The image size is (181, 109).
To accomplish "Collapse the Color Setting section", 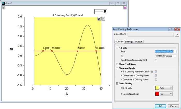I will point(117,83).
